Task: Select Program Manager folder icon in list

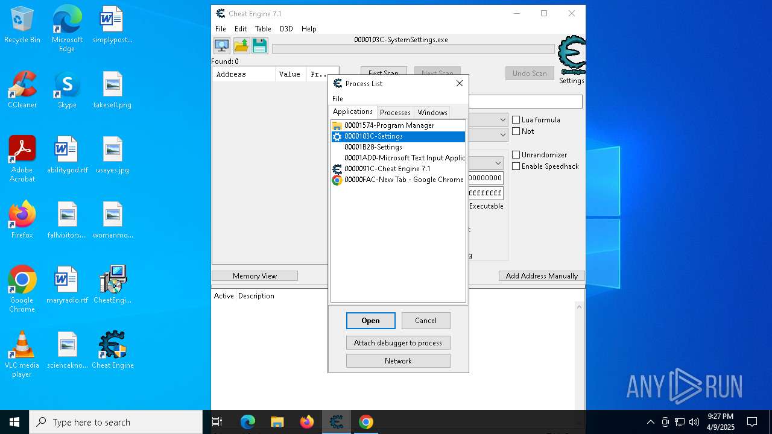Action: 337,125
